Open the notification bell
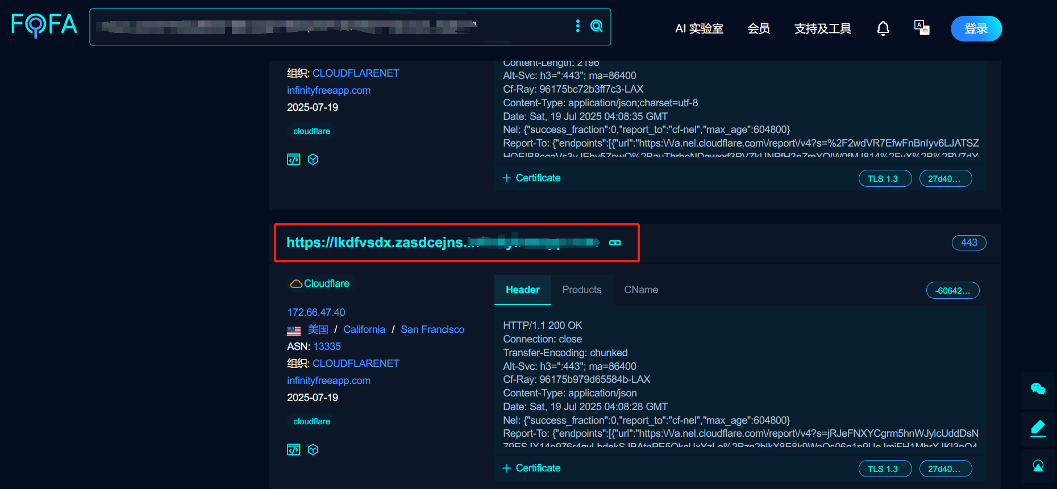The height and width of the screenshot is (489, 1057). tap(883, 28)
